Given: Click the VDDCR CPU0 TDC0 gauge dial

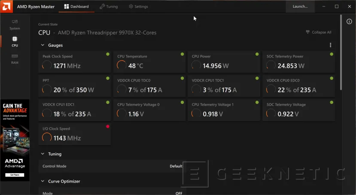Looking at the screenshot, I should pyautogui.click(x=122, y=89).
